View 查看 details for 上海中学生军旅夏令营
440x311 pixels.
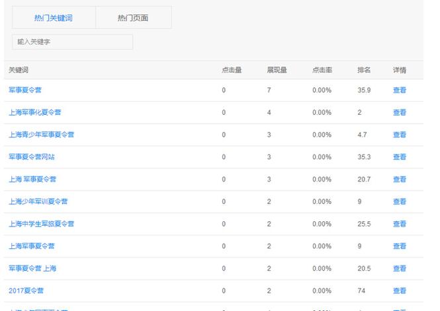(399, 224)
